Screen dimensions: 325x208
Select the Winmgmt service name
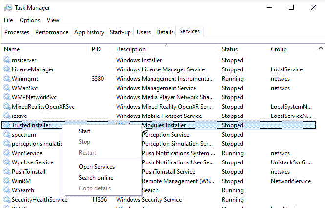pyautogui.click(x=25, y=79)
